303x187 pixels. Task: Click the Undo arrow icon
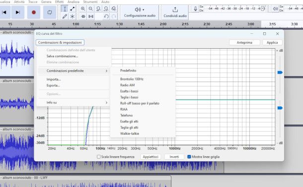tap(106, 16)
